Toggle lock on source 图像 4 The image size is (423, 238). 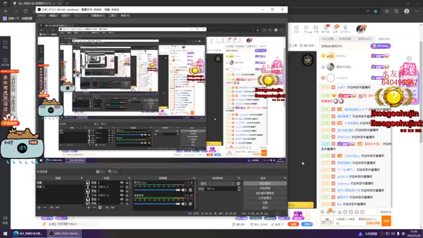(x=127, y=182)
